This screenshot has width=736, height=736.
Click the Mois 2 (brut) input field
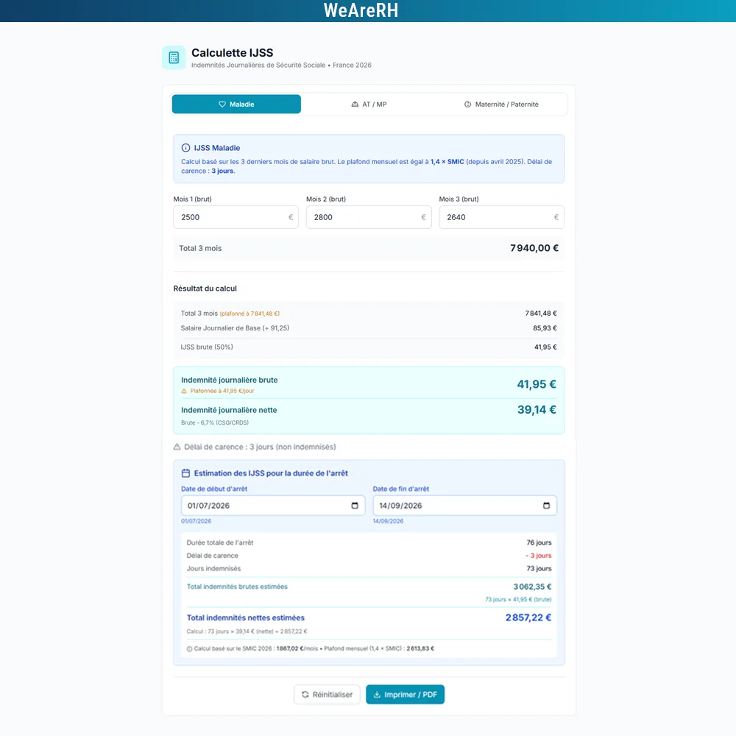pos(369,217)
